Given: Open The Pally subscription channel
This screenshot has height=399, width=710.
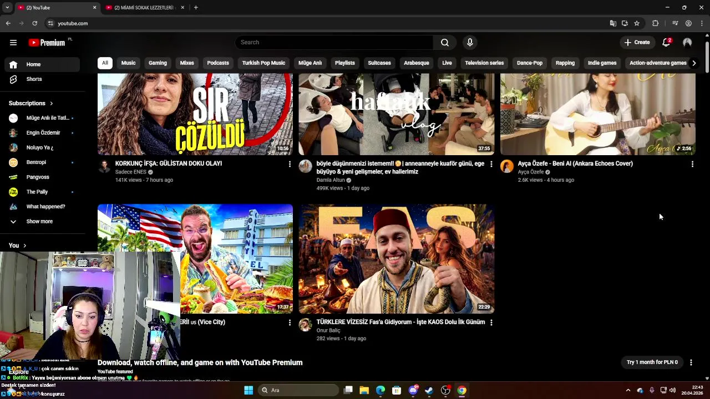Looking at the screenshot, I should (42, 192).
